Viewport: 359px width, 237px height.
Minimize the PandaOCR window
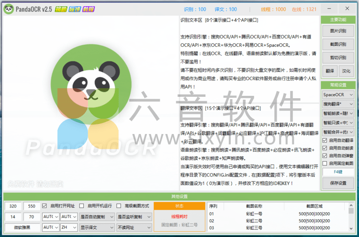point(329,9)
